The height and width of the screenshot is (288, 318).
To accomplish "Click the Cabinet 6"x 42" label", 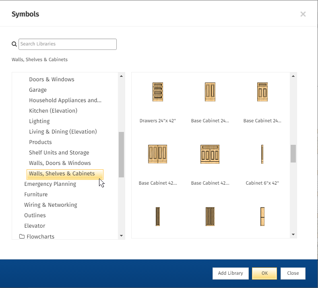I will (x=262, y=183).
